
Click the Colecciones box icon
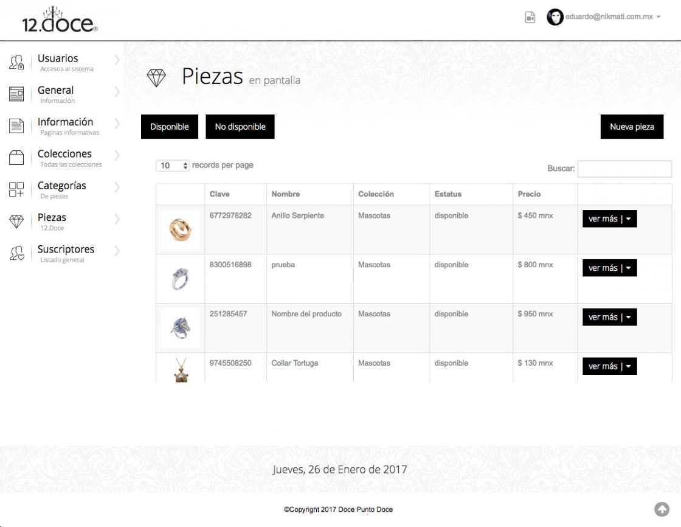[16, 158]
